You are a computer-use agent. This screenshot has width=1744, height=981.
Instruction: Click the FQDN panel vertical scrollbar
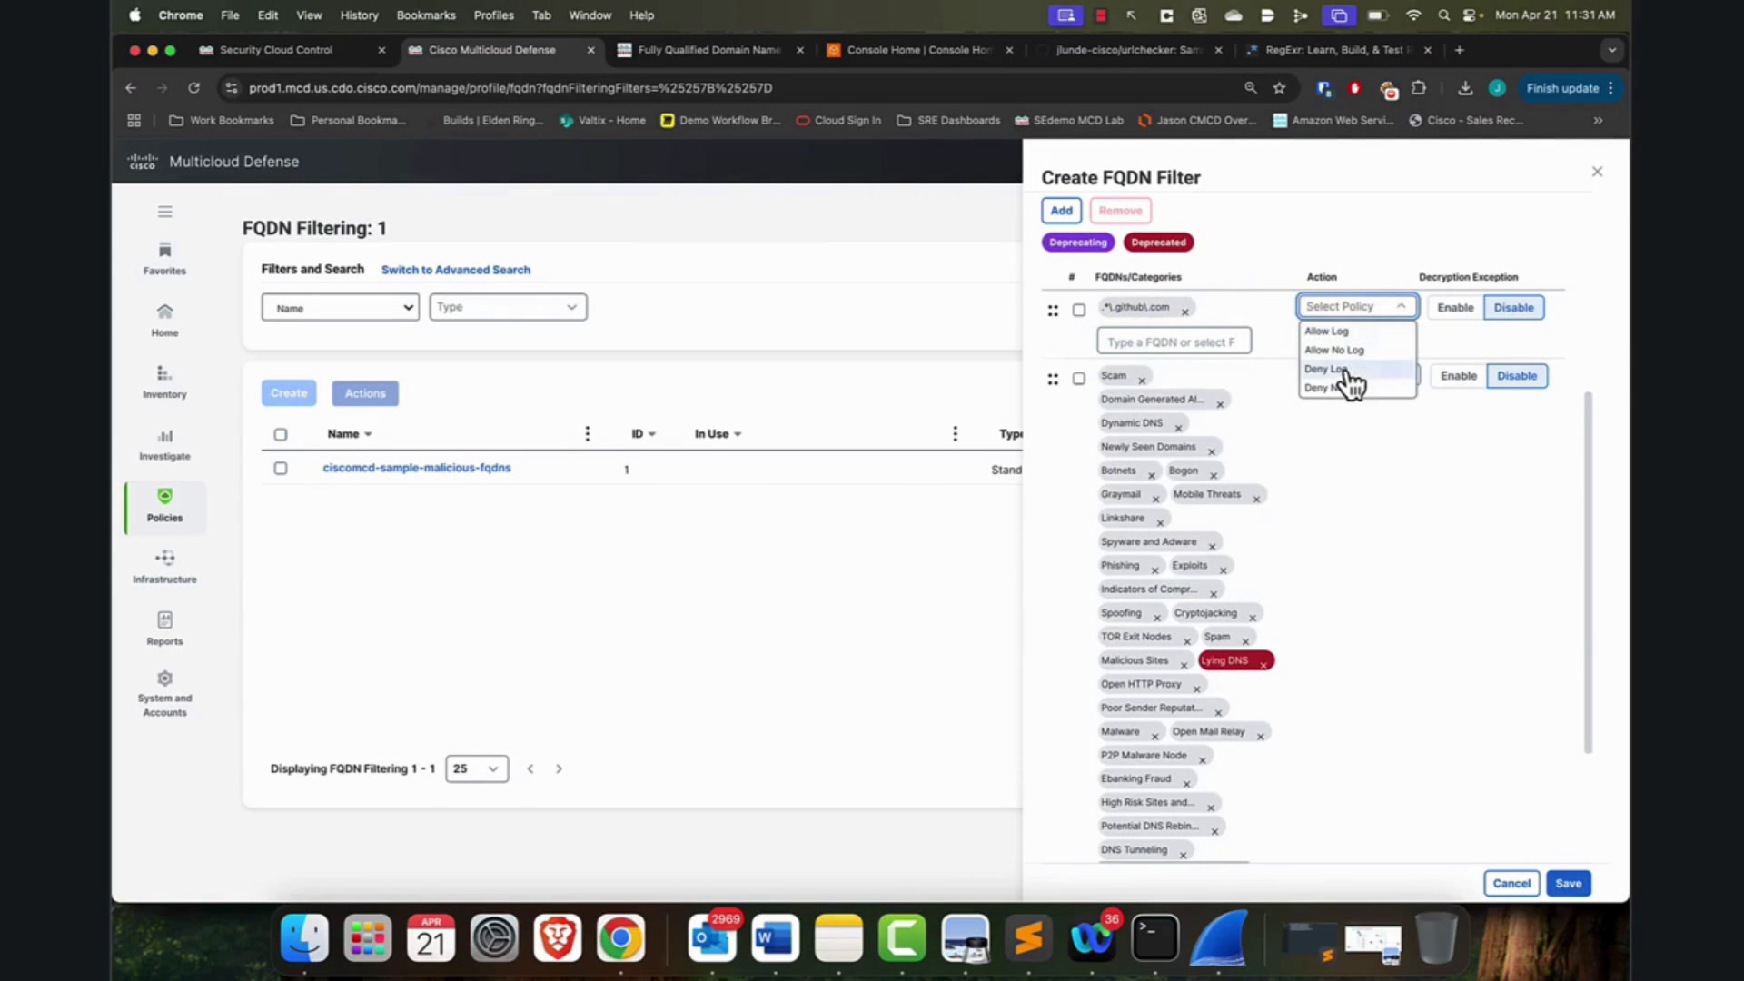tap(1588, 572)
